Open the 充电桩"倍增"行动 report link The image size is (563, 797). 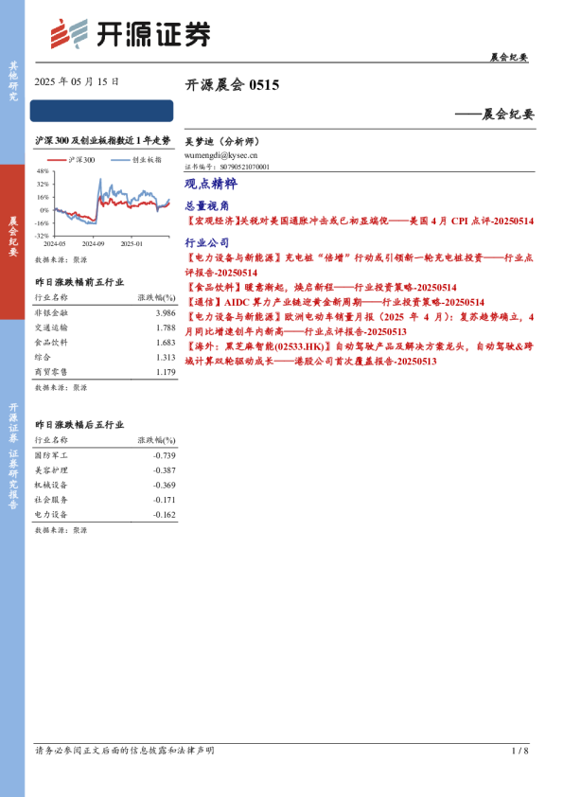pyautogui.click(x=360, y=265)
